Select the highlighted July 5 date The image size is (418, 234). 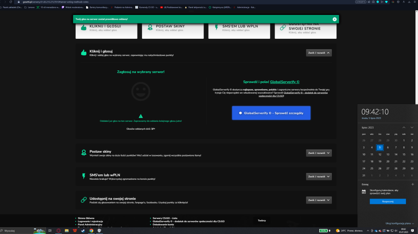point(380,147)
